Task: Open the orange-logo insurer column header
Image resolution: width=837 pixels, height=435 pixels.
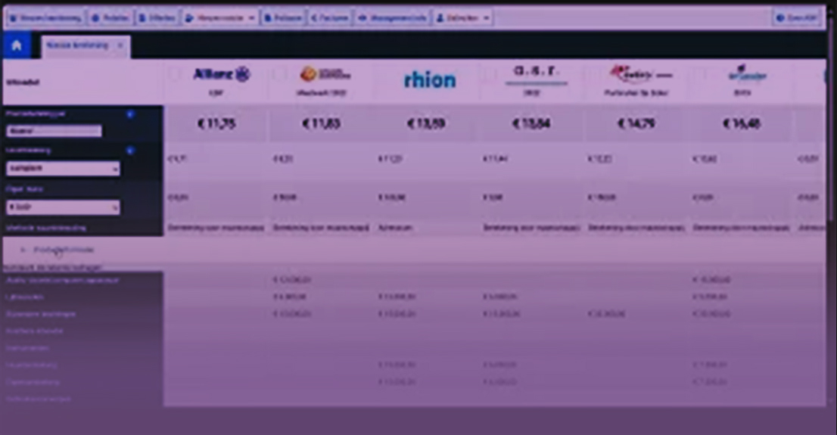Action: 325,74
